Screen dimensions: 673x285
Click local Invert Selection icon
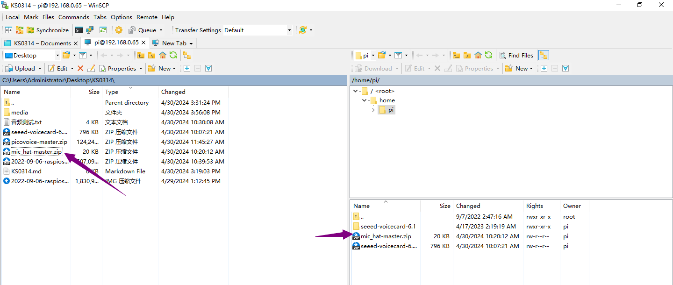click(x=208, y=68)
